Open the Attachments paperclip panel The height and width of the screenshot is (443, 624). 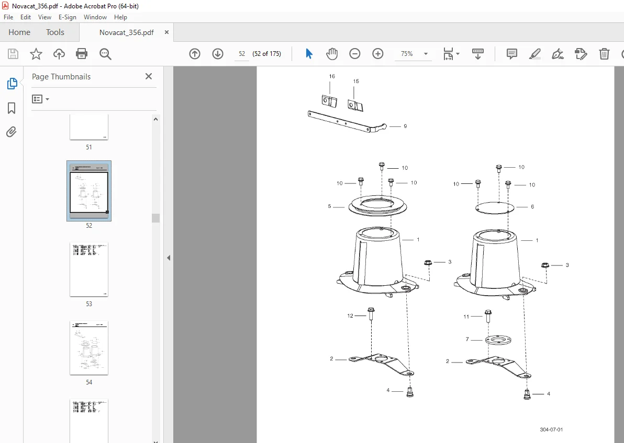point(12,132)
